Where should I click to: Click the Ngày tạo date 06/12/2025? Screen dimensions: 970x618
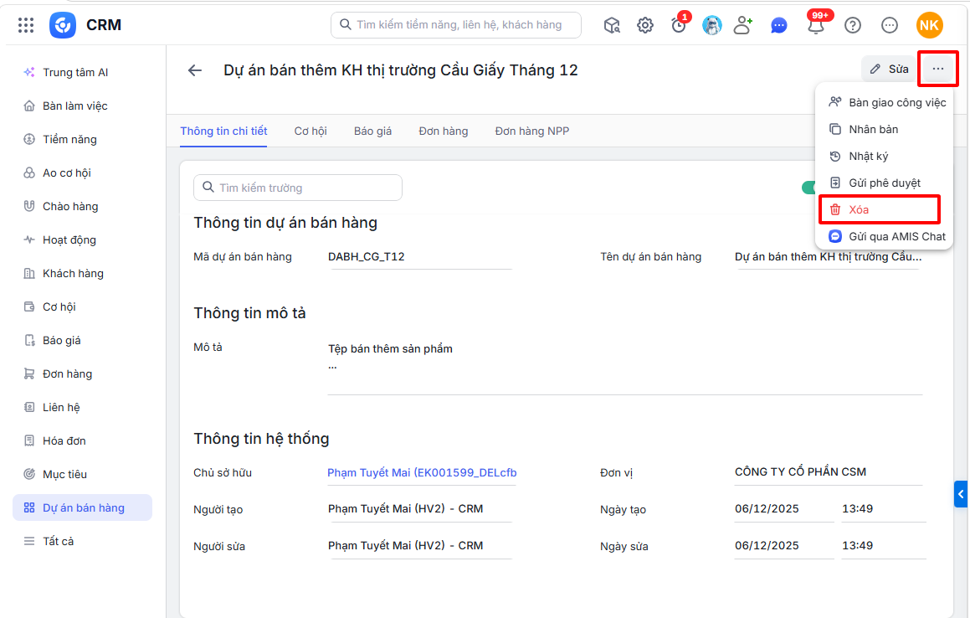click(767, 508)
